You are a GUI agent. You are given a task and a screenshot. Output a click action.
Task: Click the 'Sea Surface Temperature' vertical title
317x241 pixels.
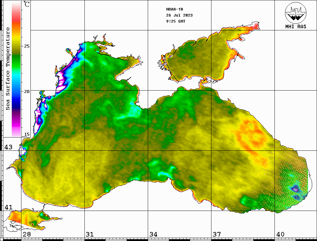pyautogui.click(x=8, y=69)
